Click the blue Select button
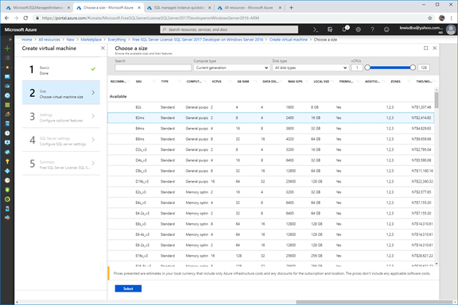The width and height of the screenshot is (458, 305). point(128,288)
